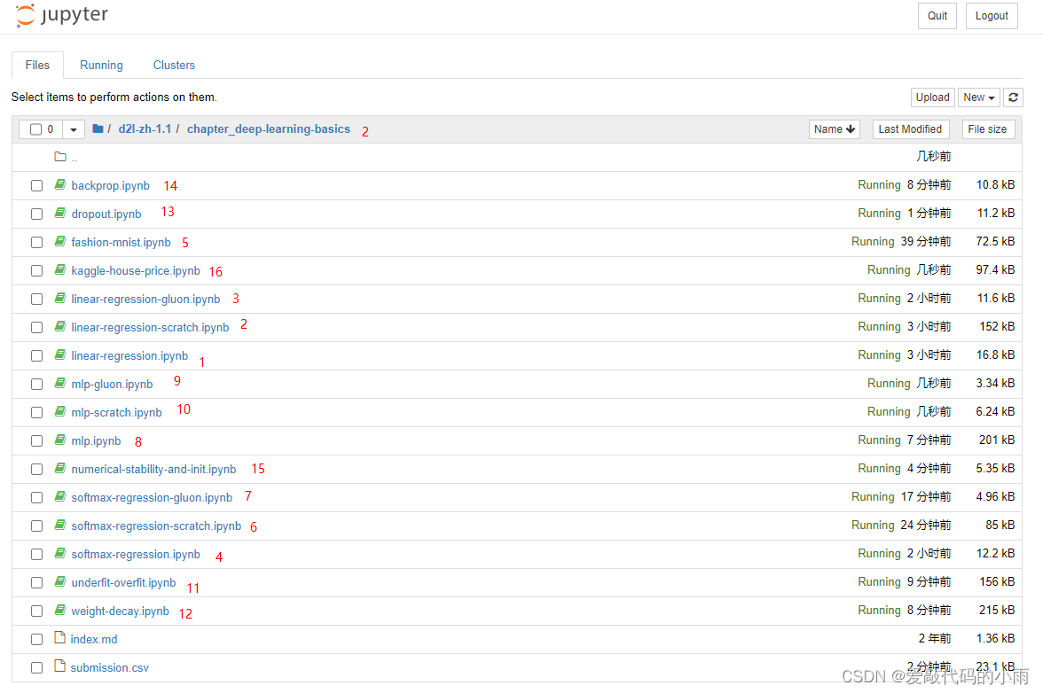
Task: Open mlp-scratch.ipynb notebook
Action: point(116,412)
